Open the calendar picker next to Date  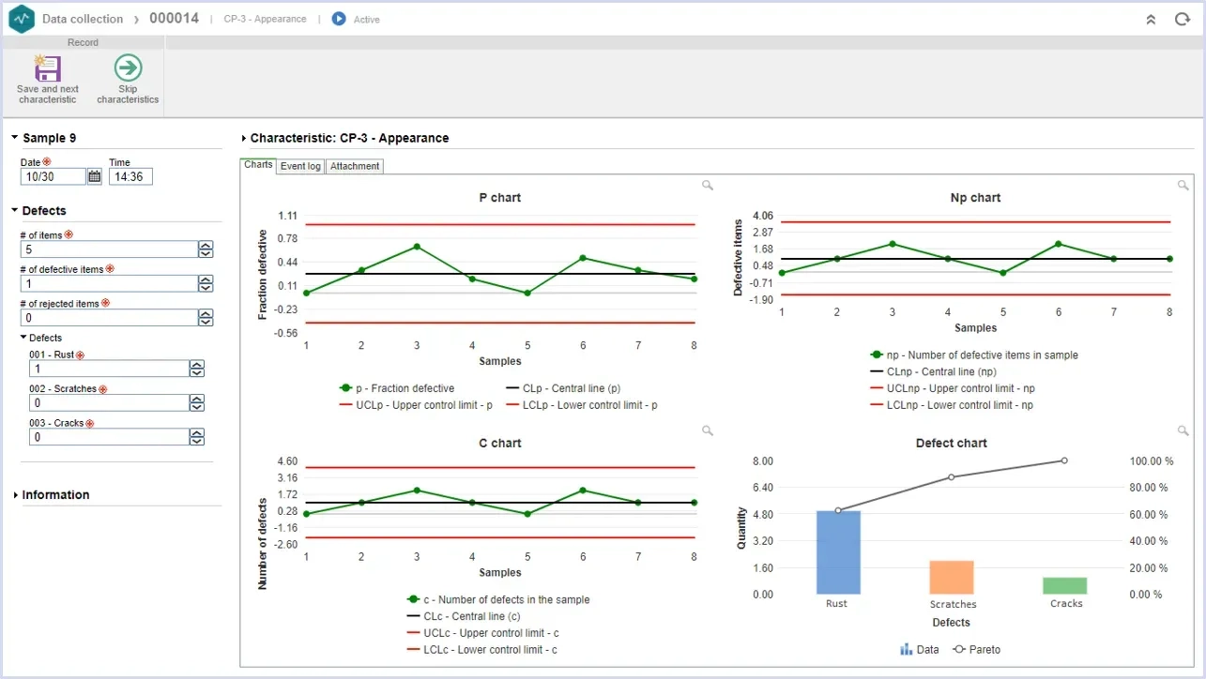[x=94, y=176]
